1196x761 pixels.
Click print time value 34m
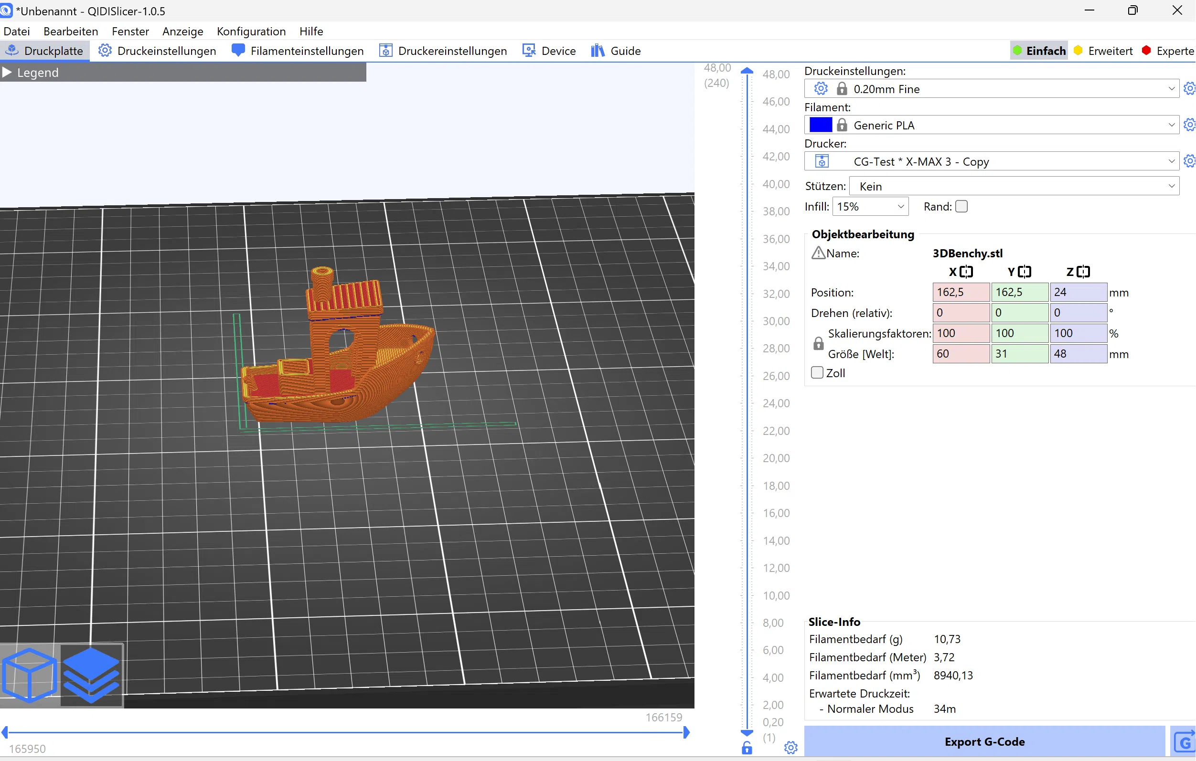[945, 709]
